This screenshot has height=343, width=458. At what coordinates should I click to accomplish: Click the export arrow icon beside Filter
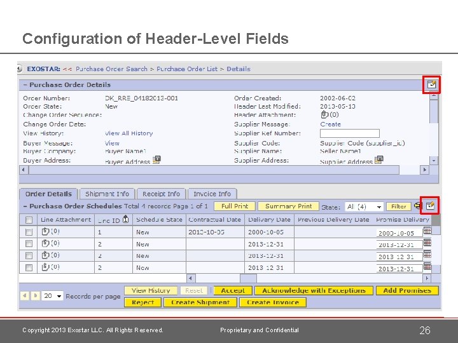(418, 206)
